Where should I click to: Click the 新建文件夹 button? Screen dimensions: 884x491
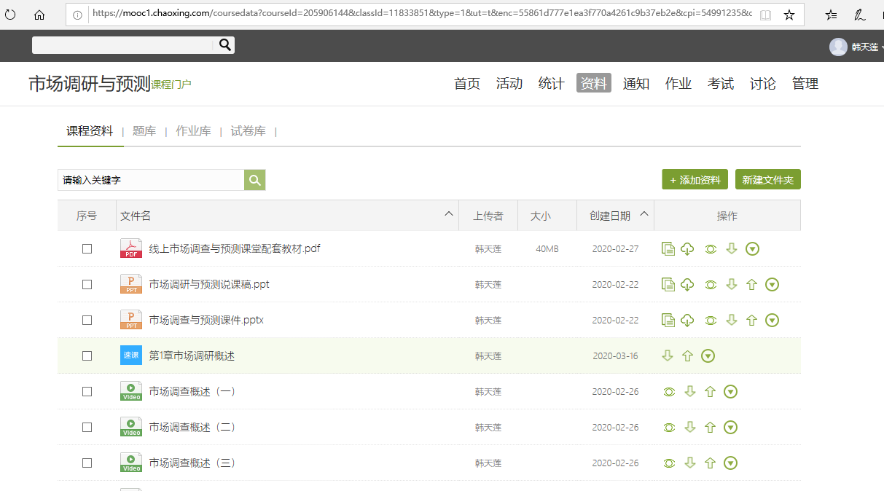click(x=767, y=180)
